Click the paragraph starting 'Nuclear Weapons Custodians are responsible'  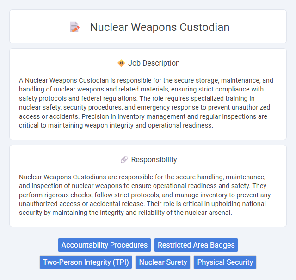click(x=145, y=195)
